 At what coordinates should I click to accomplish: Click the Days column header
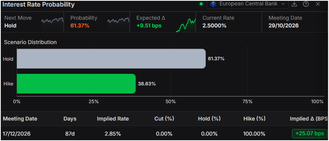tap(70, 119)
